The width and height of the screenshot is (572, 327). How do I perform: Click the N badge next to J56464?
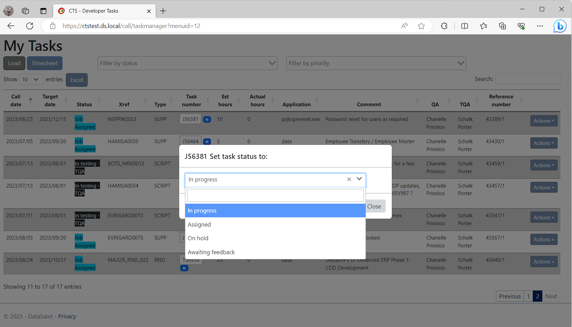[x=207, y=142]
